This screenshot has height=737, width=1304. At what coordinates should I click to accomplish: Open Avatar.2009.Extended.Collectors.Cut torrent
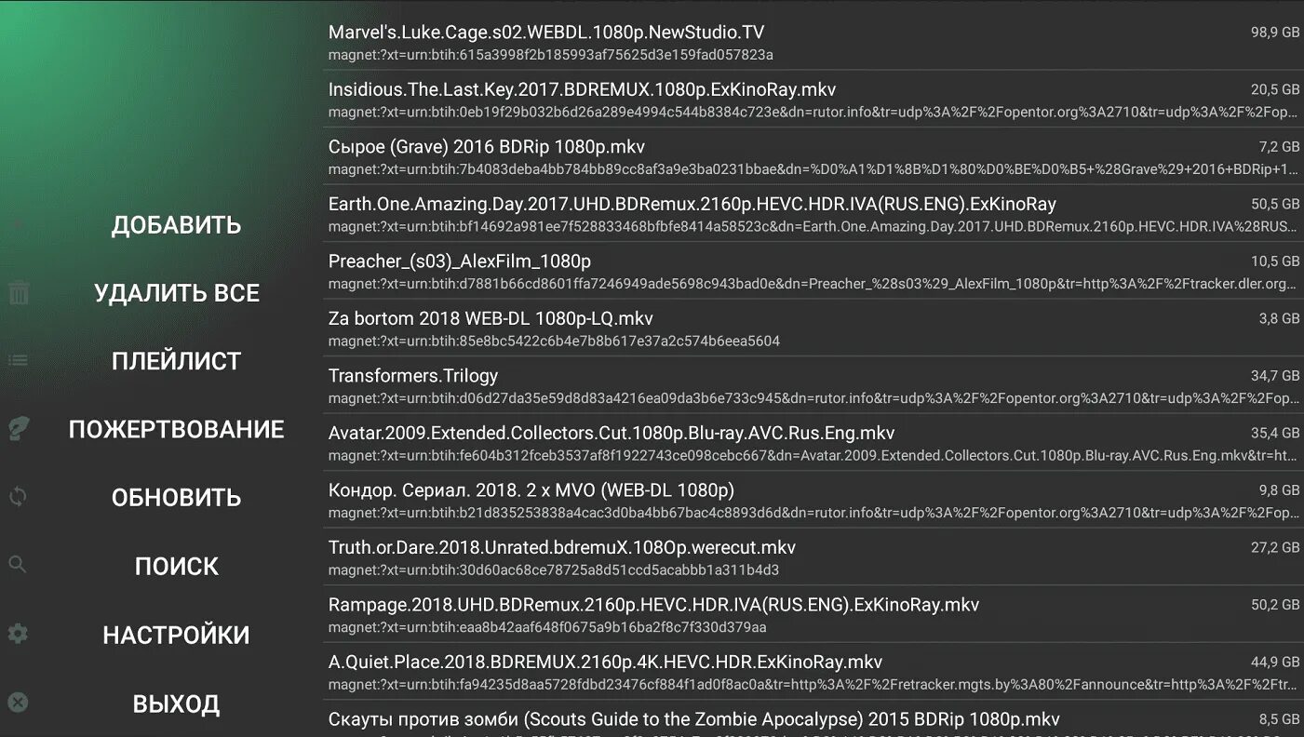pos(612,433)
